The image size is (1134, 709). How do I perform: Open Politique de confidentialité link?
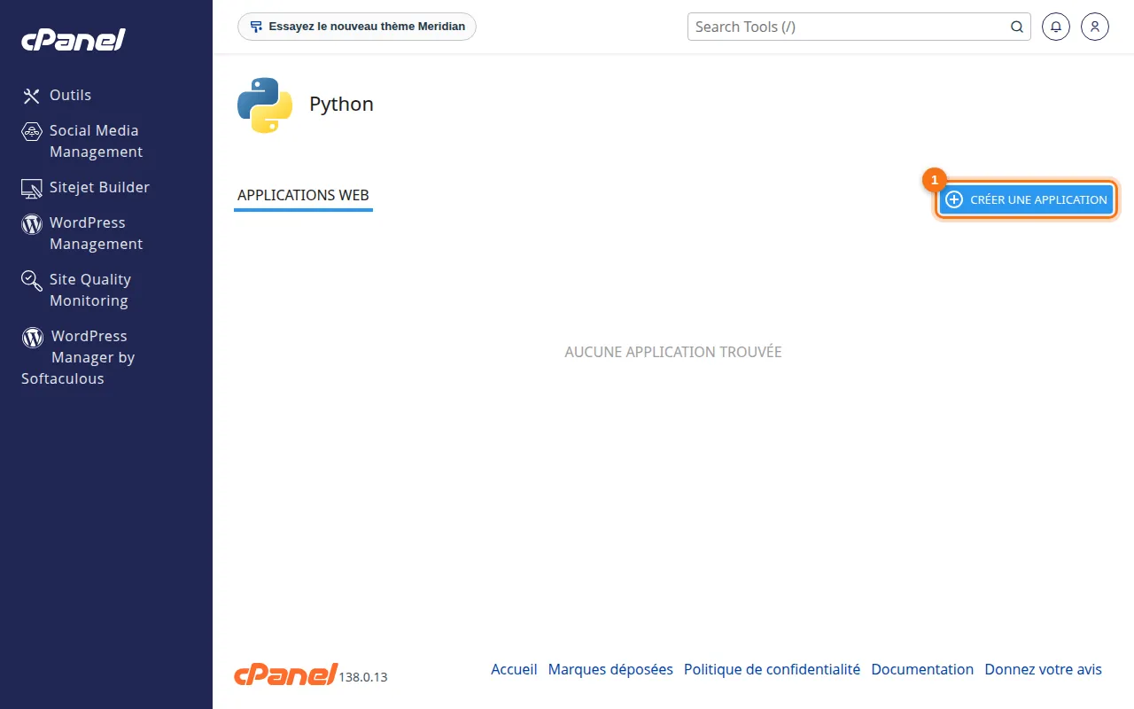[772, 669]
